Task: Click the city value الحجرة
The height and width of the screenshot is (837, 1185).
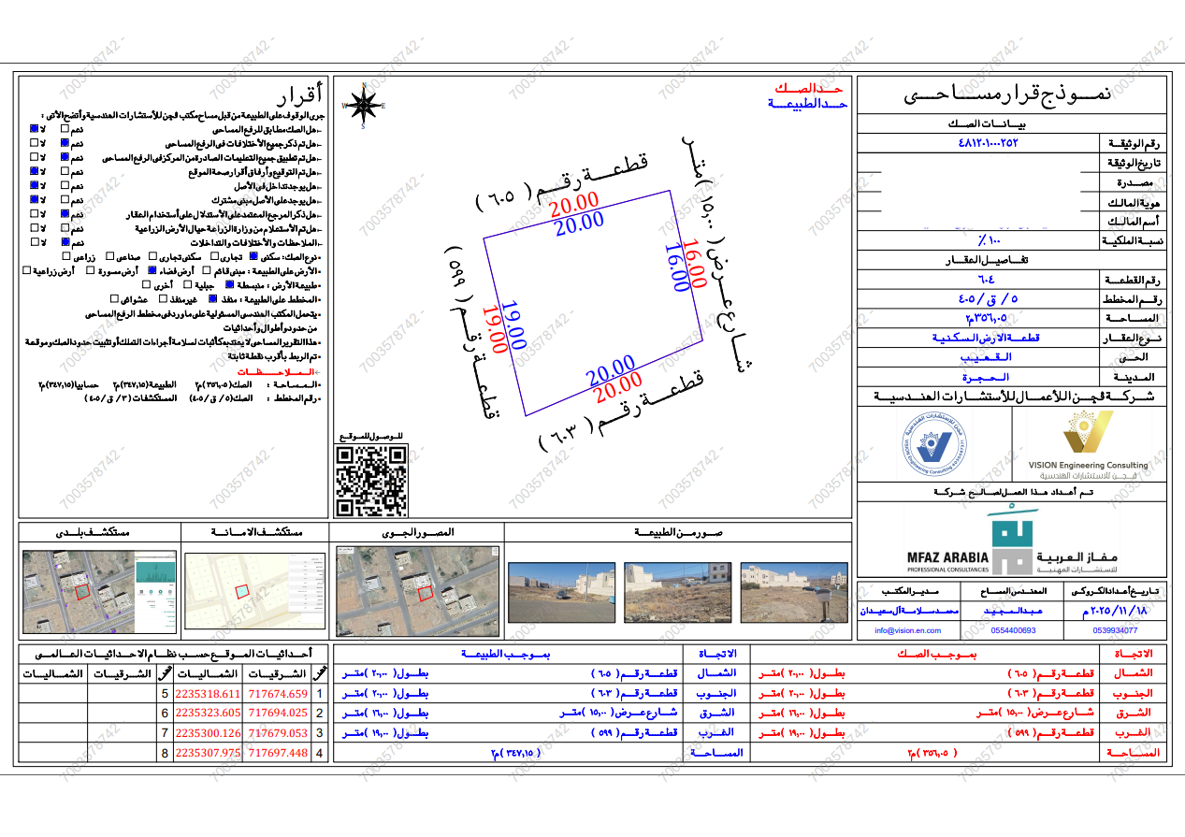Action: [987, 377]
